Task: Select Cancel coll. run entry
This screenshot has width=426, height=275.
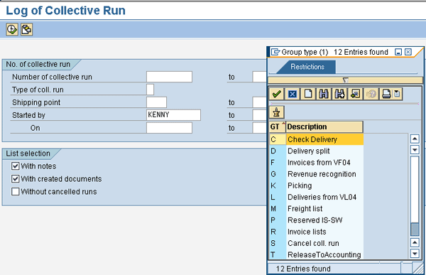Action: coord(324,243)
